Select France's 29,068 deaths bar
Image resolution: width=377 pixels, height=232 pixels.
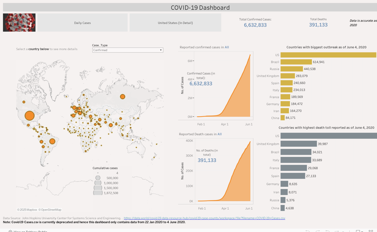(x=294, y=168)
